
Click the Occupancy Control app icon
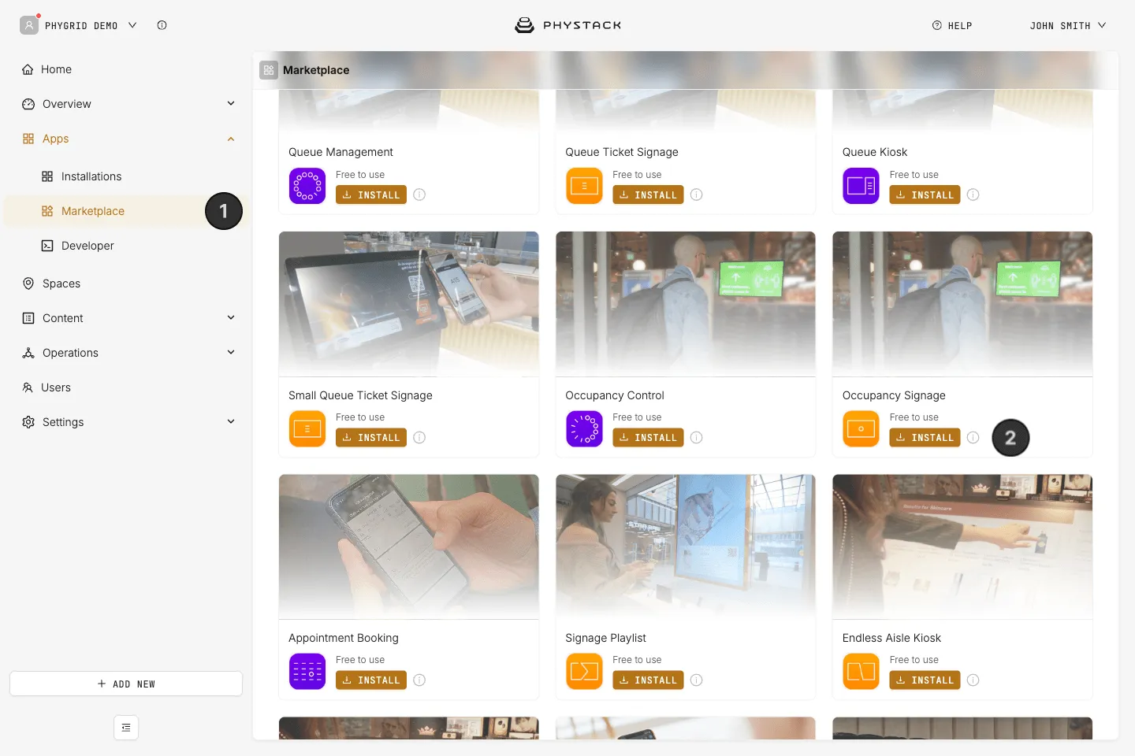click(584, 428)
